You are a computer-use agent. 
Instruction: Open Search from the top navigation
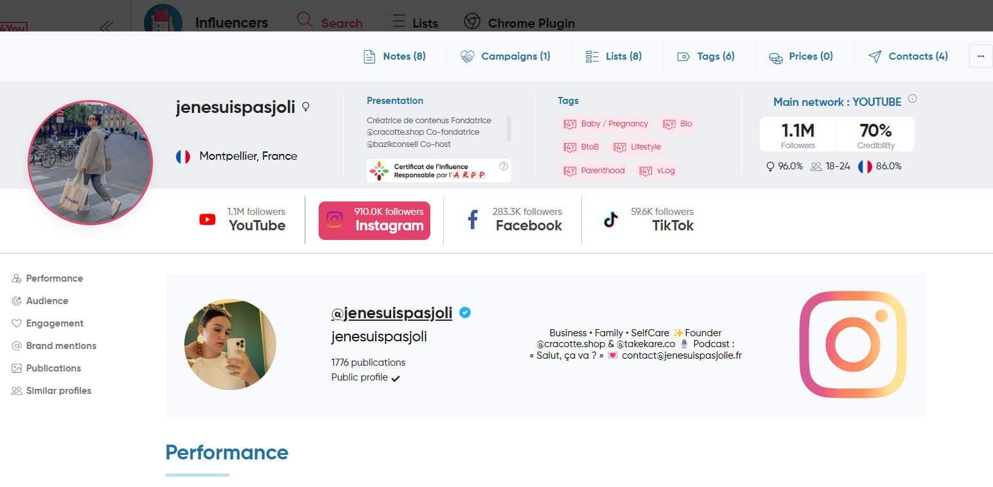pos(330,22)
